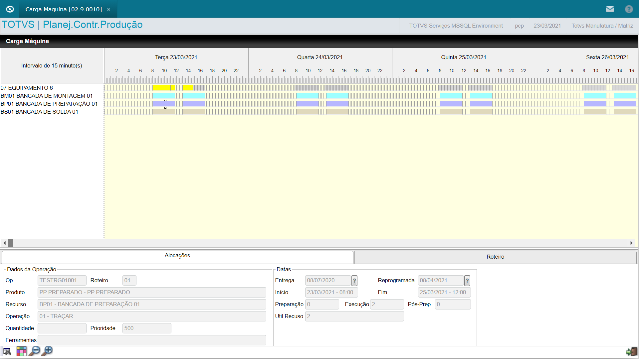Click the Prioridade field showing 500

pyautogui.click(x=146, y=328)
